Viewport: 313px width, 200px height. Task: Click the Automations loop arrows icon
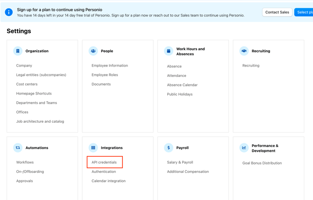click(18, 148)
